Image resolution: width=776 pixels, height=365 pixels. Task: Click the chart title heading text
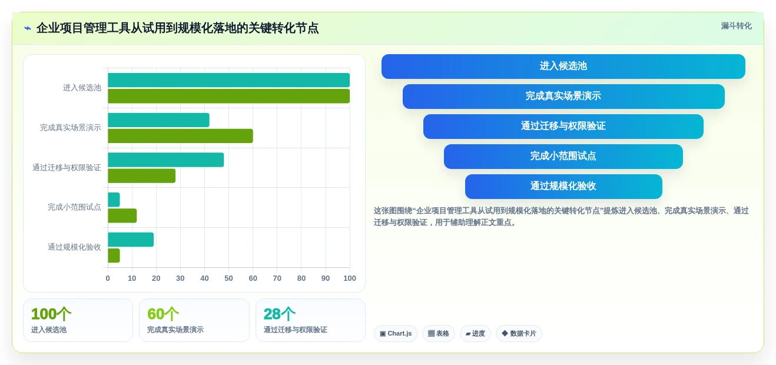[x=177, y=28]
